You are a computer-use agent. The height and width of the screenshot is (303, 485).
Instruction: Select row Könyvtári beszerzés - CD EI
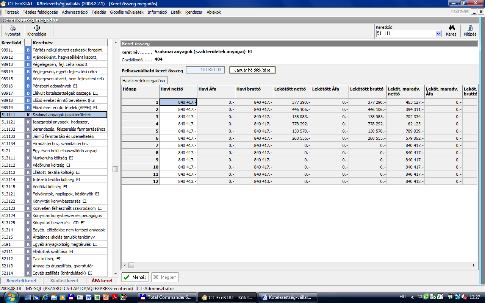[53, 223]
